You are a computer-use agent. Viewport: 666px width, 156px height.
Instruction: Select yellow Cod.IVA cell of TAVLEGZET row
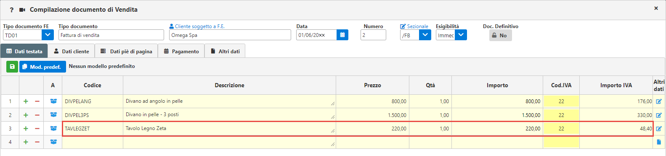(561, 129)
